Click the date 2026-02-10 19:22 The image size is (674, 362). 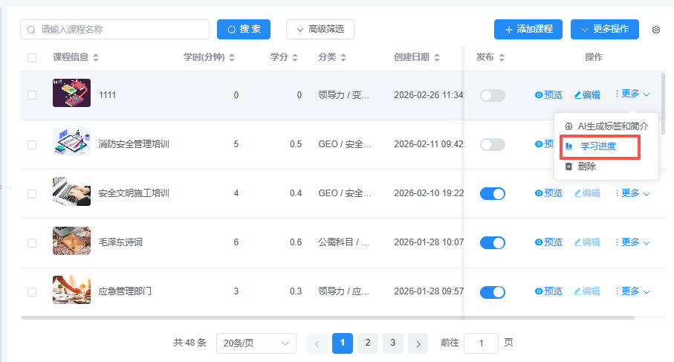[x=429, y=193]
